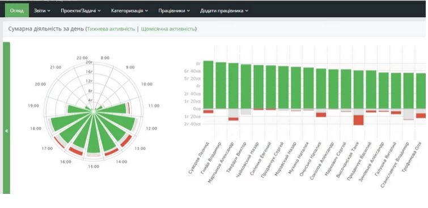Expand the Додати працівника menu
This screenshot has width=428, height=208.
224,11
